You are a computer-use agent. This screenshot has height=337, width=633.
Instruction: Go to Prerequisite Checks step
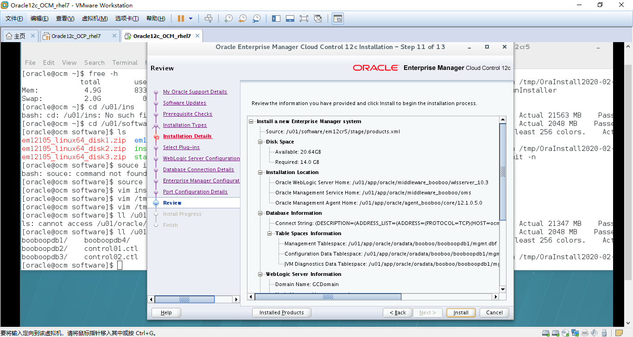click(188, 114)
